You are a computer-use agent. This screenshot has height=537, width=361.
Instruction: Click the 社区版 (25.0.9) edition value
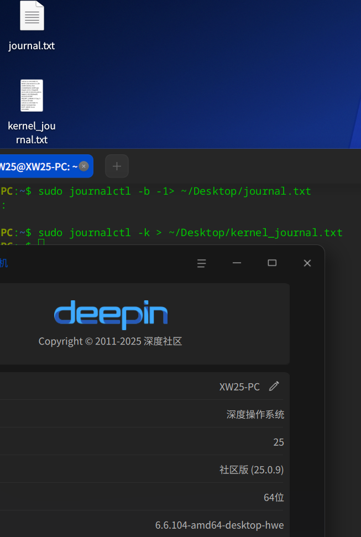(x=252, y=470)
